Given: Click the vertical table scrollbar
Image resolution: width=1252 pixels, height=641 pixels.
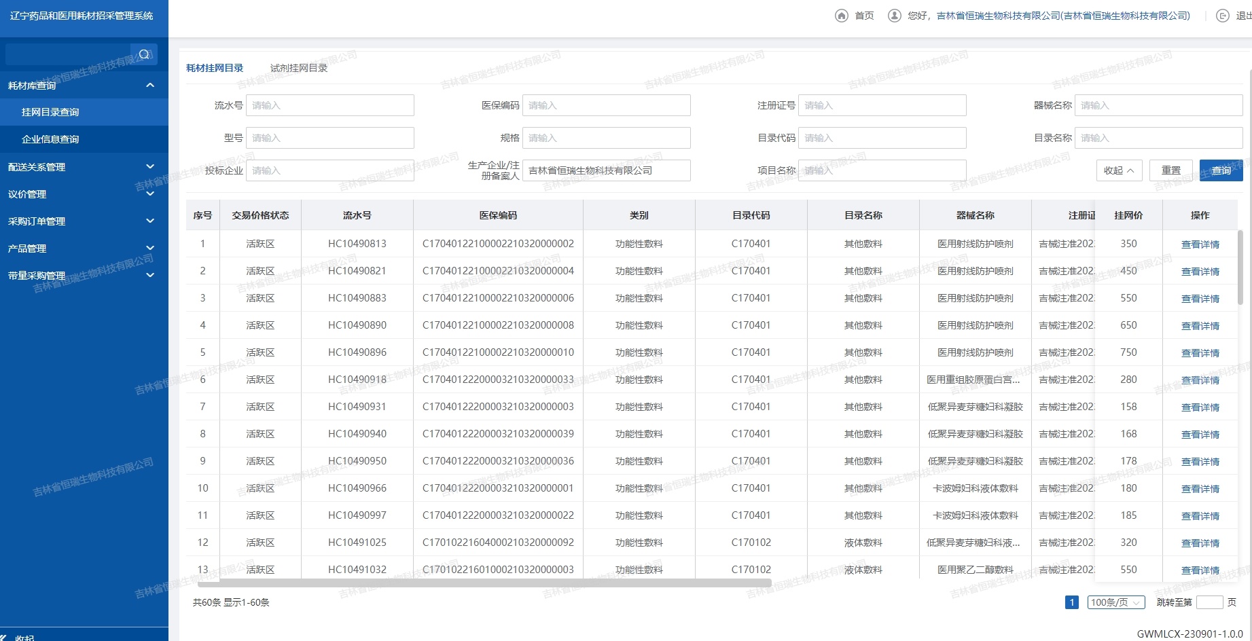Looking at the screenshot, I should pyautogui.click(x=1240, y=268).
